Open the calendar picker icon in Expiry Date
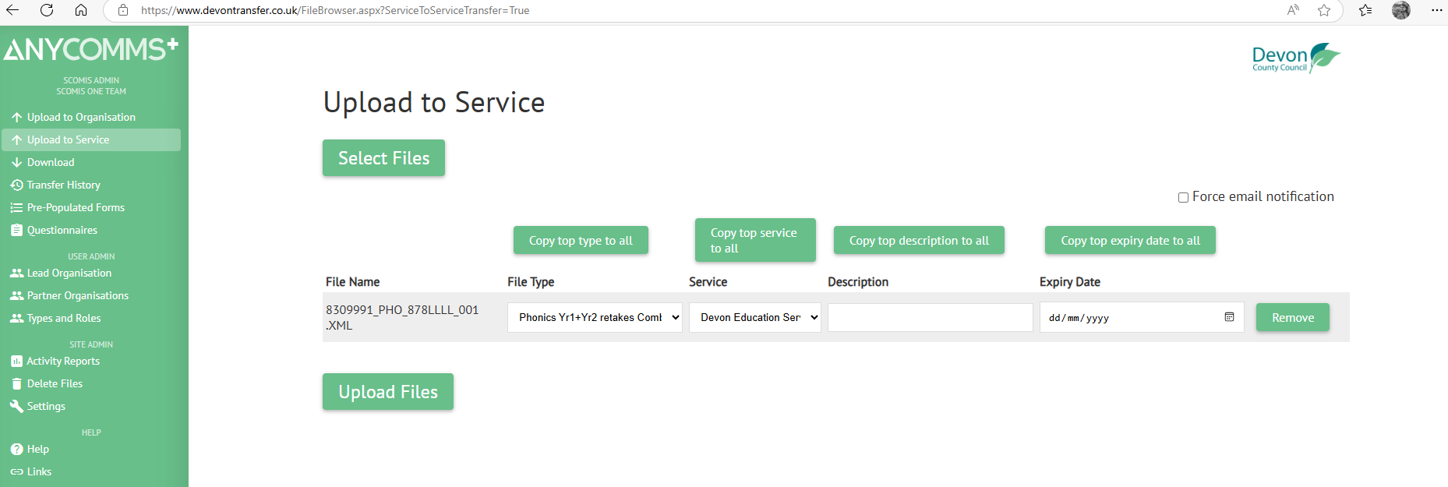This screenshot has height=487, width=1448. [x=1229, y=317]
